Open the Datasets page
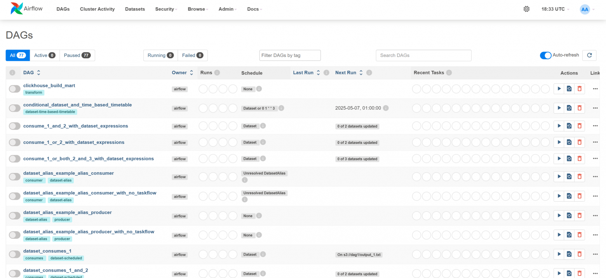Image resolution: width=606 pixels, height=278 pixels. point(135,9)
